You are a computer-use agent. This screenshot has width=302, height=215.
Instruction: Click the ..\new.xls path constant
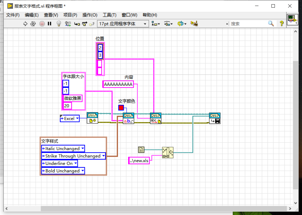coord(139,160)
